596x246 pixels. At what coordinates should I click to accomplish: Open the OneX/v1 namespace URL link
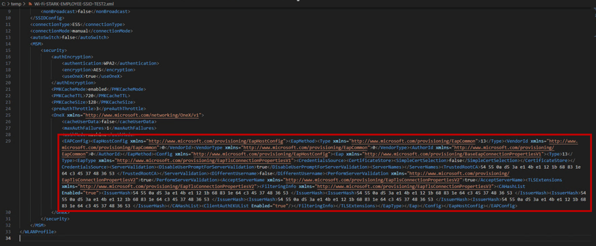coord(144,115)
